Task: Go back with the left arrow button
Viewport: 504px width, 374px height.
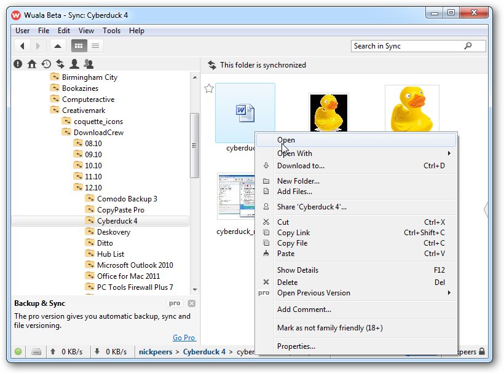Action: coord(22,46)
